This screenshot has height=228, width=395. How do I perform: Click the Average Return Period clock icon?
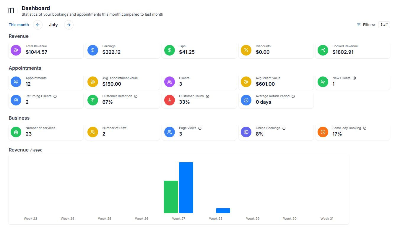click(x=246, y=100)
